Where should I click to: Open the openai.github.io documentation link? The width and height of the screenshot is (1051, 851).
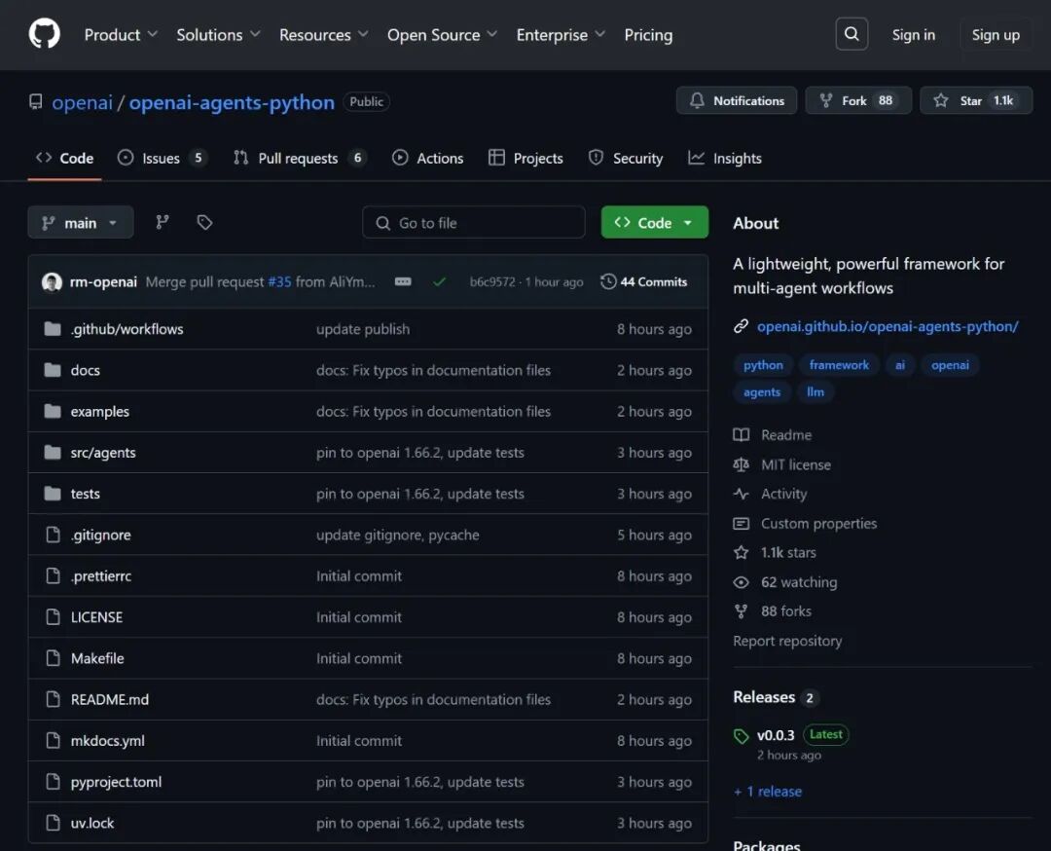pos(888,326)
